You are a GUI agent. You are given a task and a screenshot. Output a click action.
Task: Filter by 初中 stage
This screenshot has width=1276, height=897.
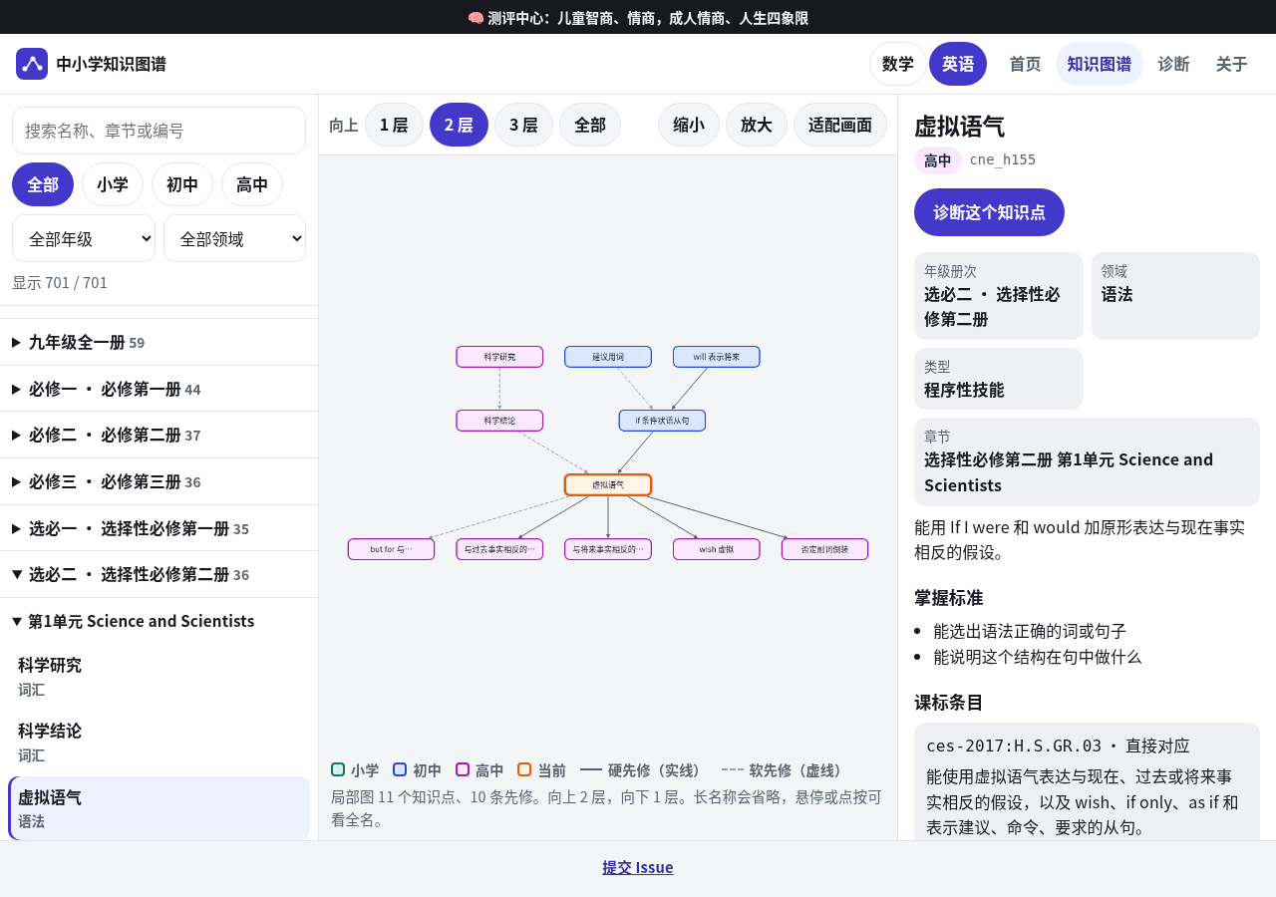click(x=182, y=184)
